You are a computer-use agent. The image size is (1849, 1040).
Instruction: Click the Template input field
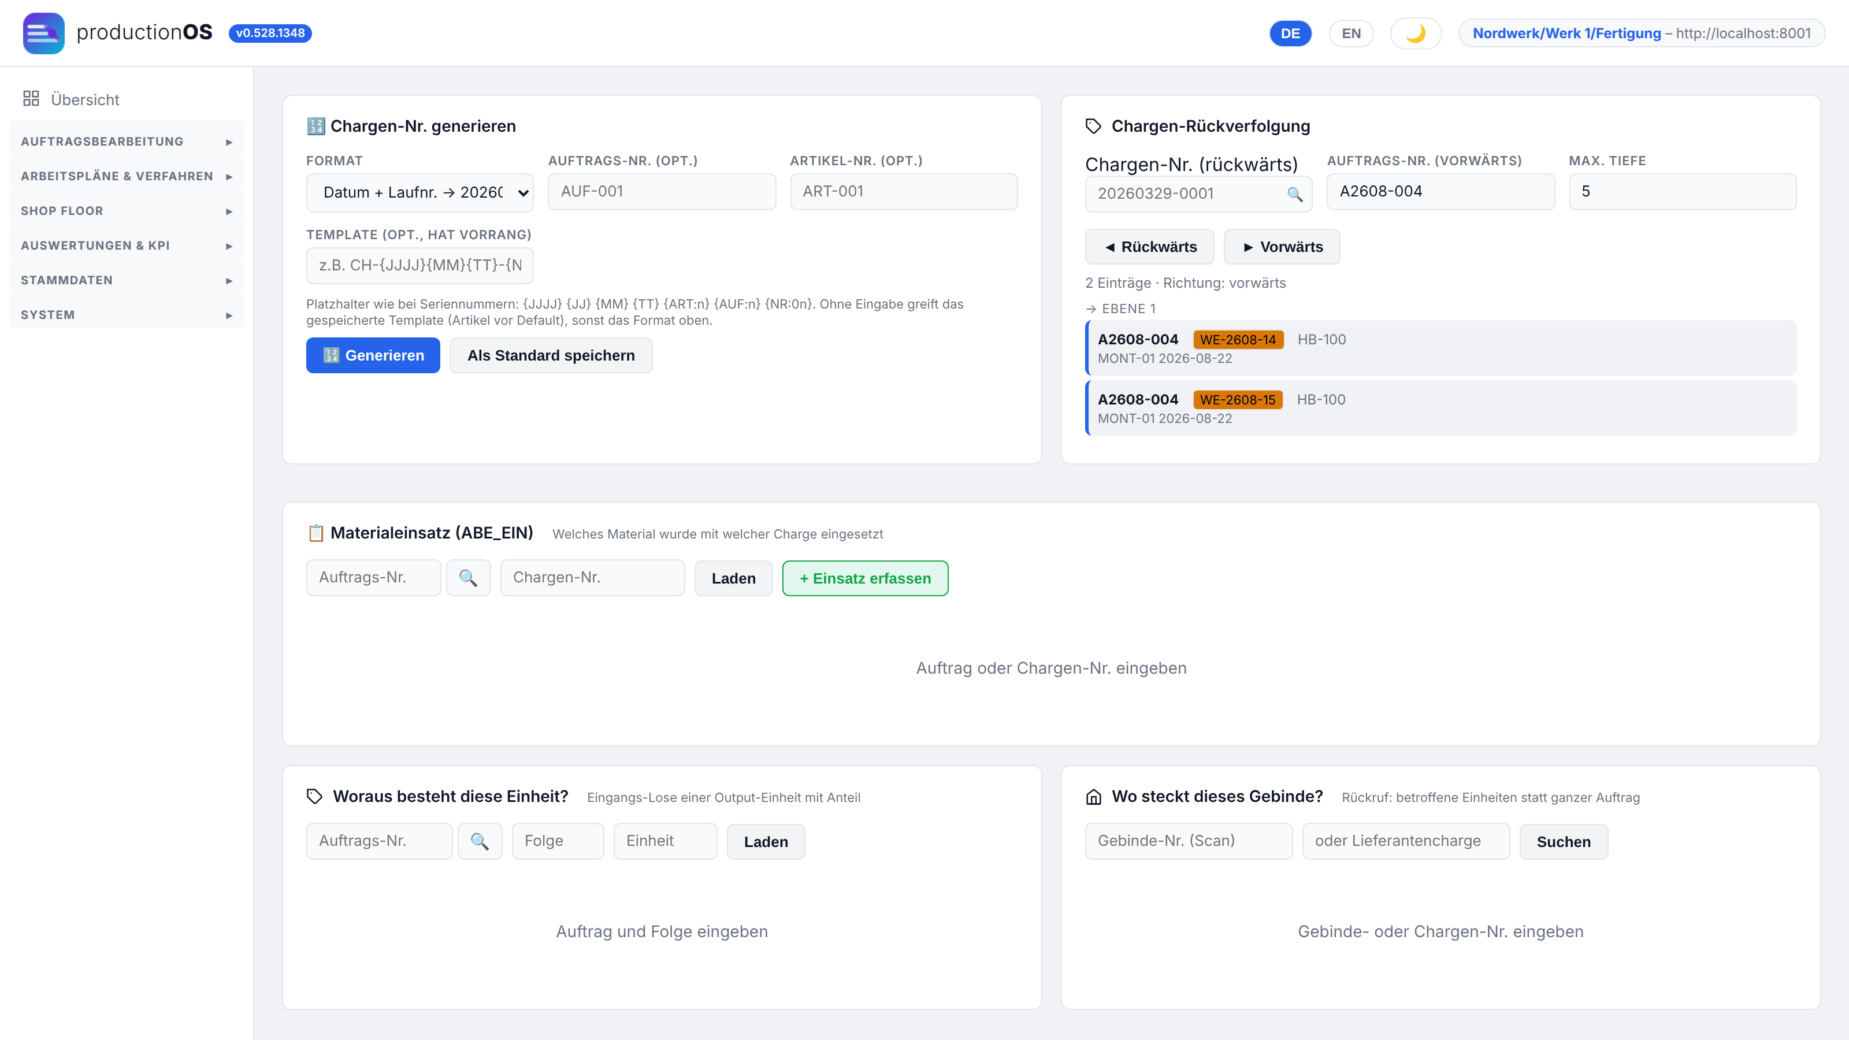(x=420, y=266)
